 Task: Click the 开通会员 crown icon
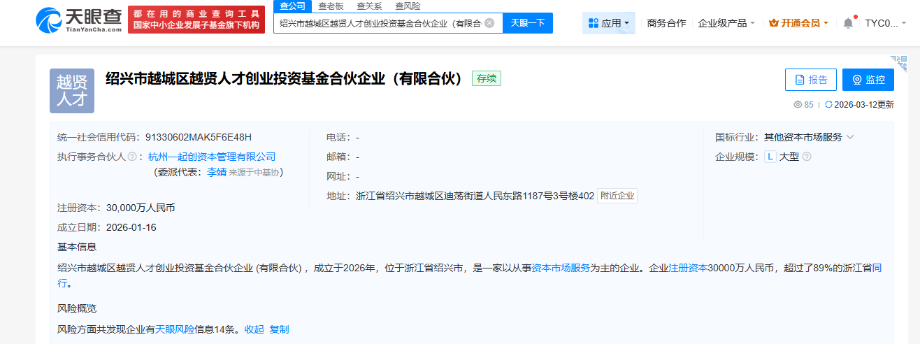pyautogui.click(x=773, y=23)
